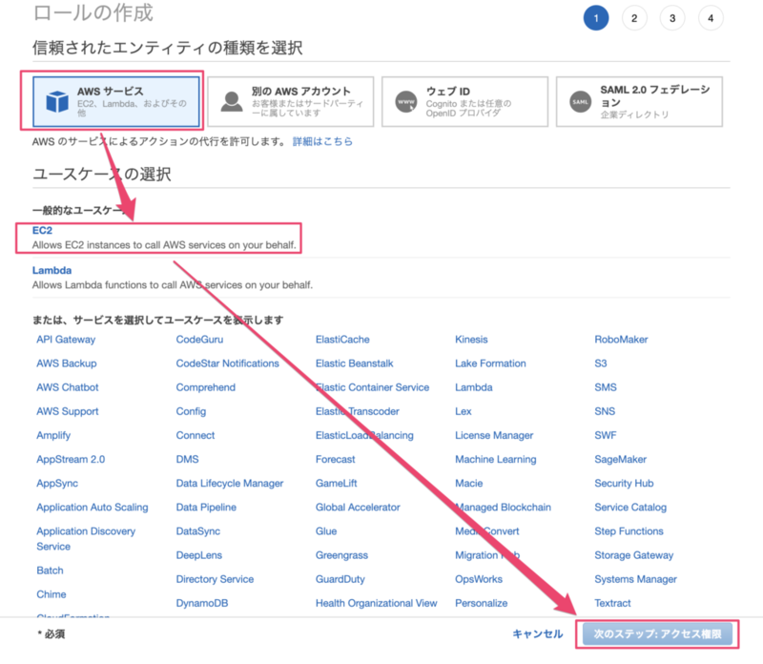Select the ElastiCache service
Image resolution: width=763 pixels, height=664 pixels.
tap(342, 340)
